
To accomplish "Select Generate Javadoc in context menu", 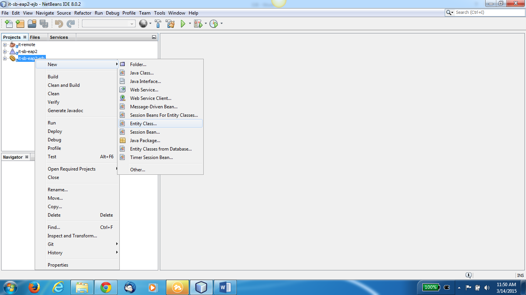I will 77,111.
